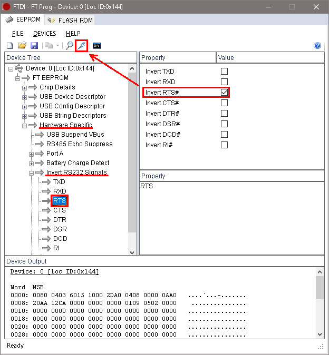Viewport: 329px width, 355px height.
Task: Select the DSR signal tree item
Action: coord(60,229)
